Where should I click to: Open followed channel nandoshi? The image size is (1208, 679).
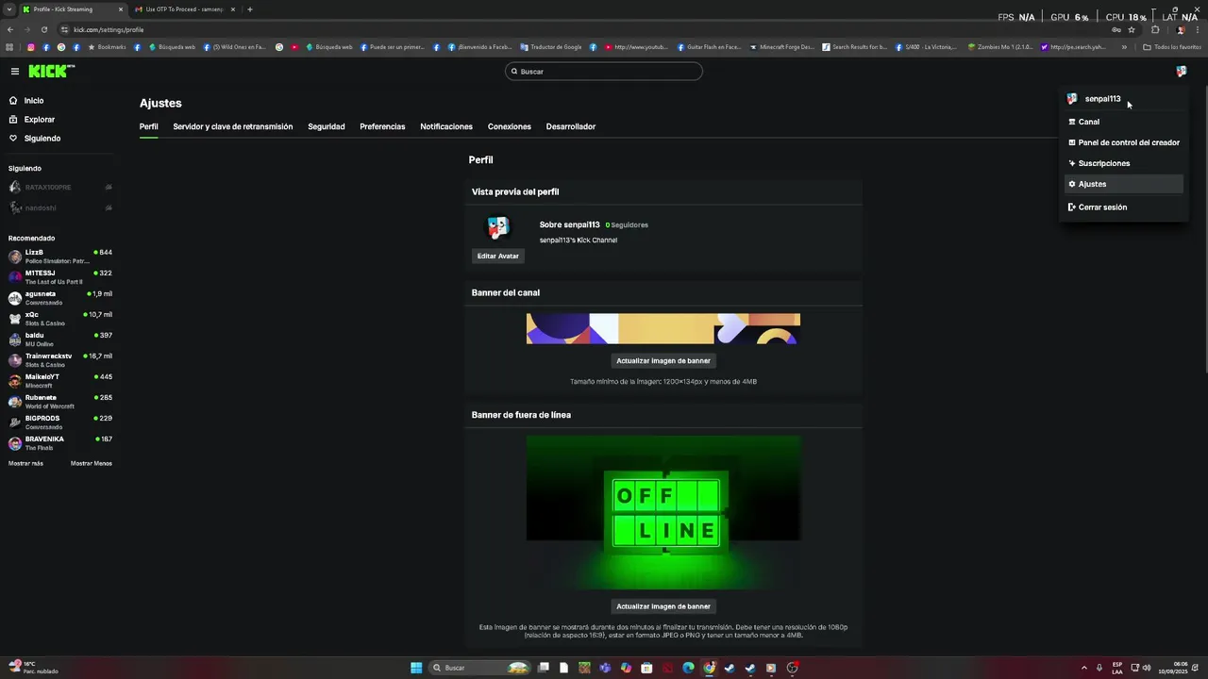click(x=60, y=208)
